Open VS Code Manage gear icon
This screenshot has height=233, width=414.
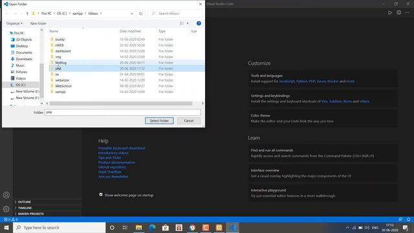pyautogui.click(x=6, y=209)
